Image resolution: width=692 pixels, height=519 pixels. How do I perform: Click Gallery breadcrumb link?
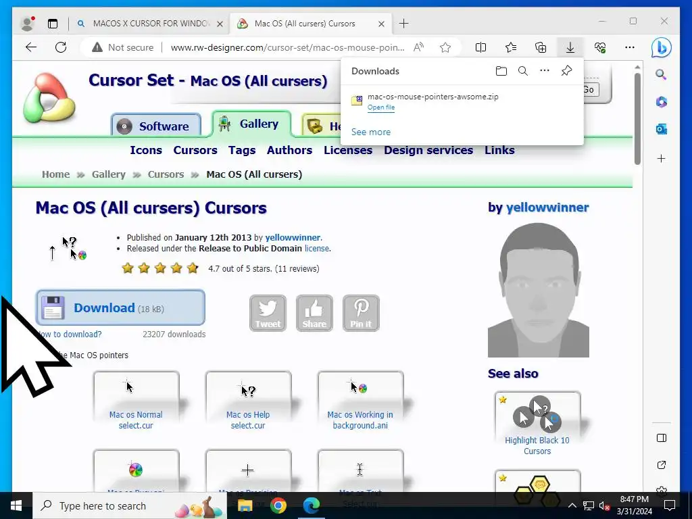pyautogui.click(x=109, y=174)
